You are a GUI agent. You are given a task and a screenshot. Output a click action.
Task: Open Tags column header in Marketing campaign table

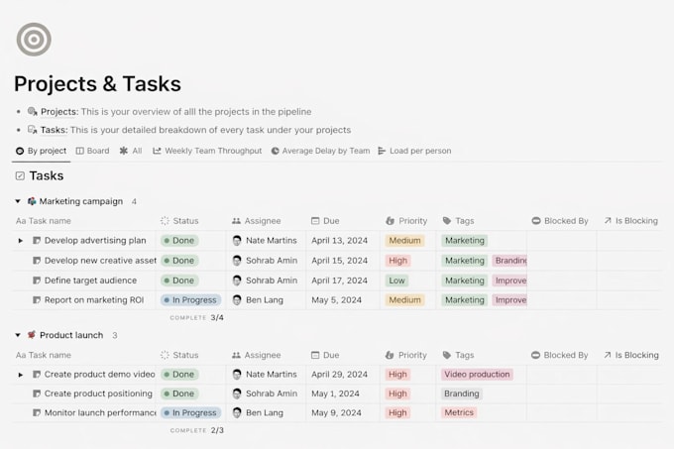click(x=459, y=221)
